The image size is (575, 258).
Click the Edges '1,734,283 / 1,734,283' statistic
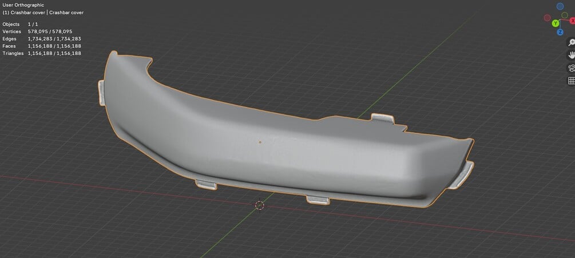[54, 38]
